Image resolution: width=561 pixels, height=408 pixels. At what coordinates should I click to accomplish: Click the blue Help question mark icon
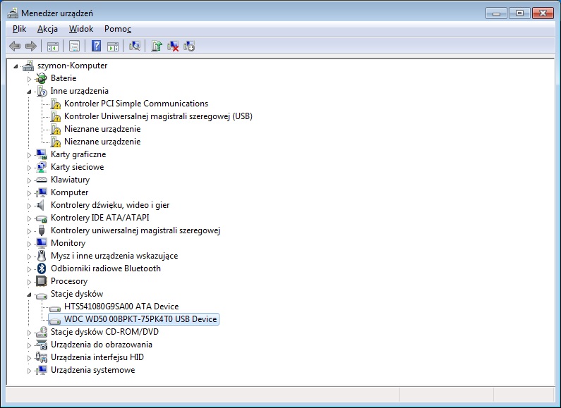coord(96,46)
